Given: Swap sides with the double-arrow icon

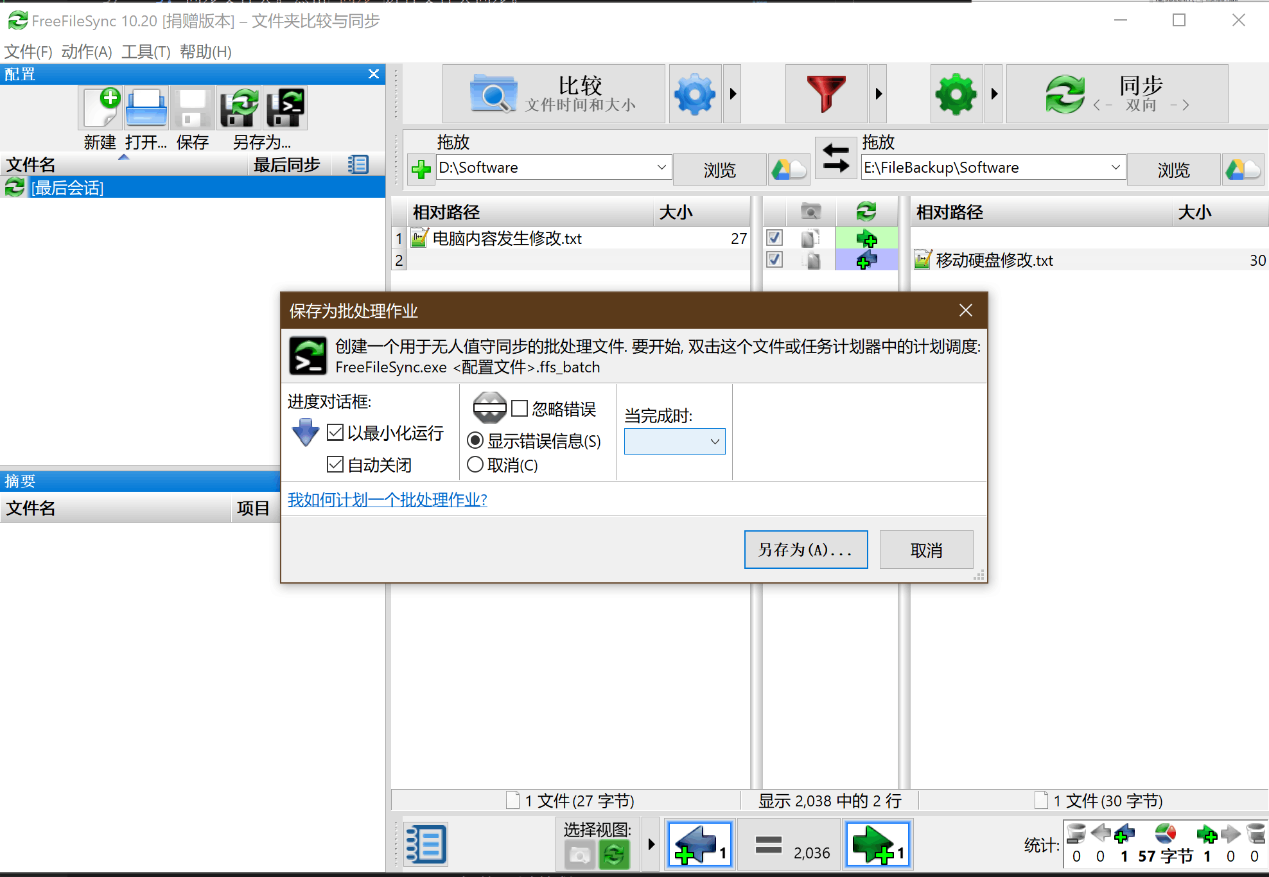Looking at the screenshot, I should point(836,158).
